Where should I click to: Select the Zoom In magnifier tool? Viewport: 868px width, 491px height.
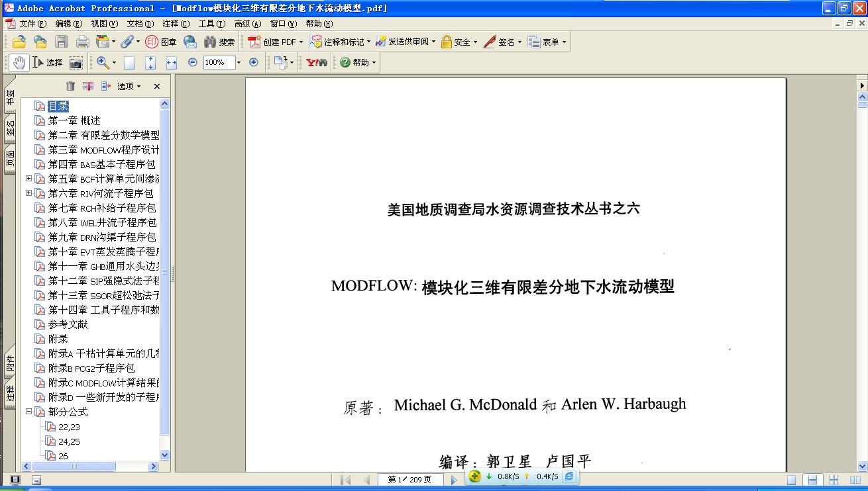(103, 62)
